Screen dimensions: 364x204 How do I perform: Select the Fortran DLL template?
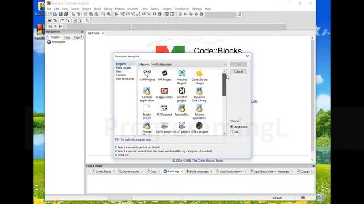pyautogui.click(x=182, y=110)
